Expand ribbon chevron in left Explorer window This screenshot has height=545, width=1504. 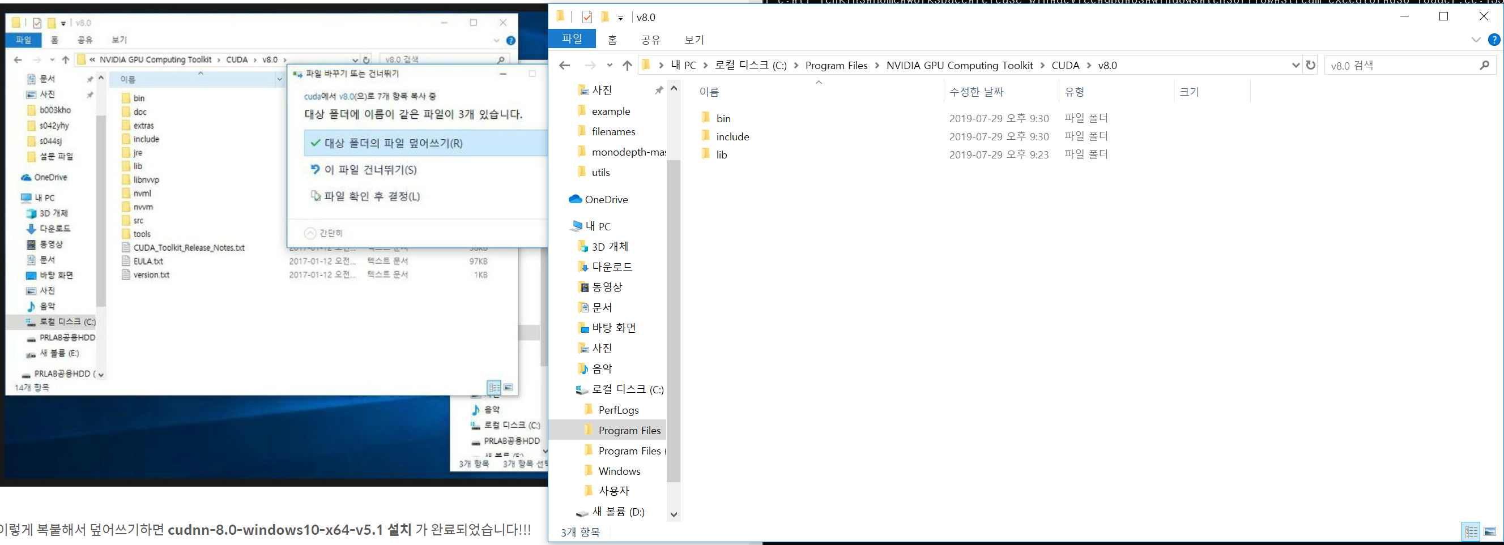497,40
